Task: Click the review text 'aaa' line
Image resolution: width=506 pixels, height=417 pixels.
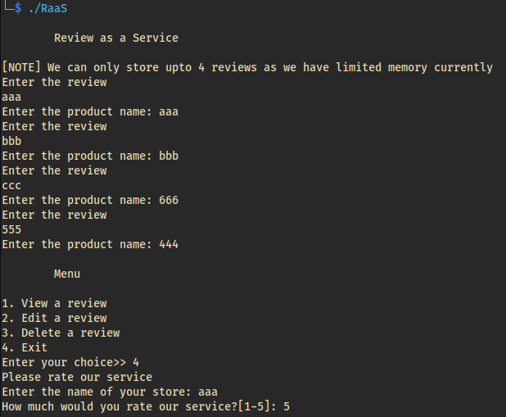Action: 11,97
